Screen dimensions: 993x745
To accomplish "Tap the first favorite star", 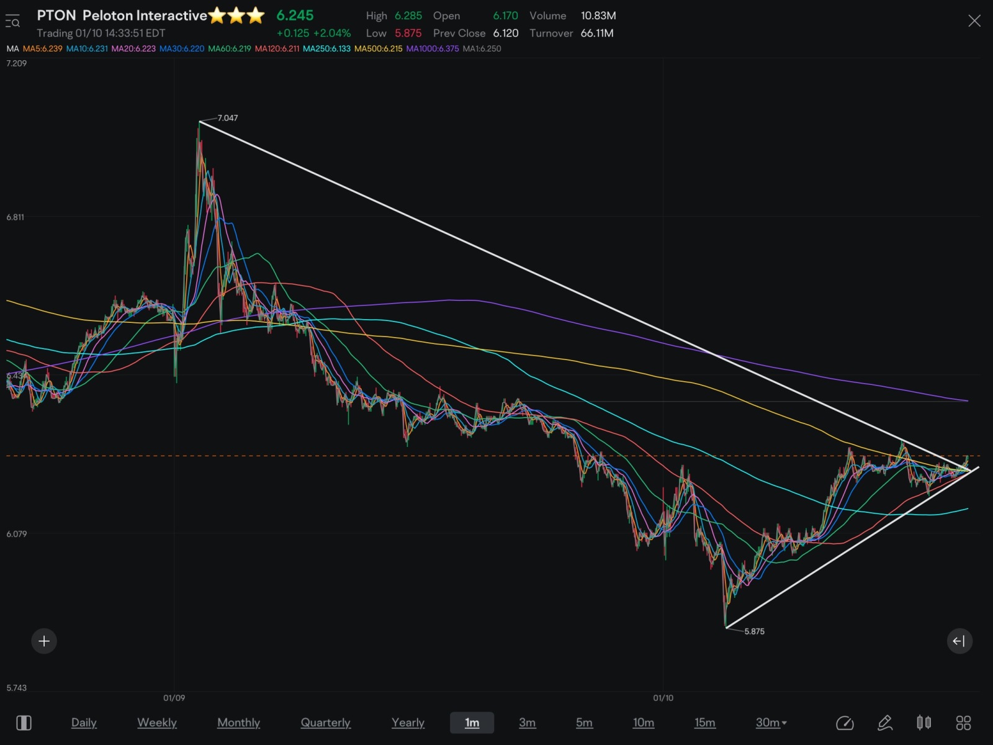I will pos(217,16).
